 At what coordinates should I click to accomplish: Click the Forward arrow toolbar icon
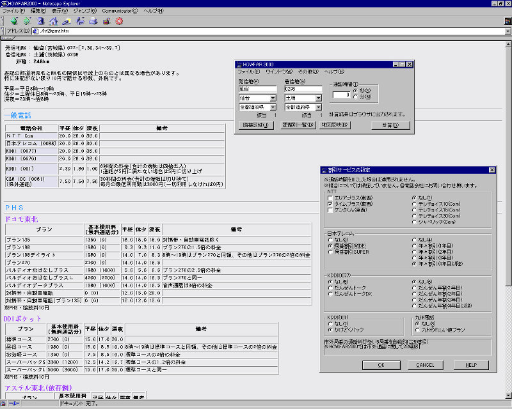[x=27, y=22]
